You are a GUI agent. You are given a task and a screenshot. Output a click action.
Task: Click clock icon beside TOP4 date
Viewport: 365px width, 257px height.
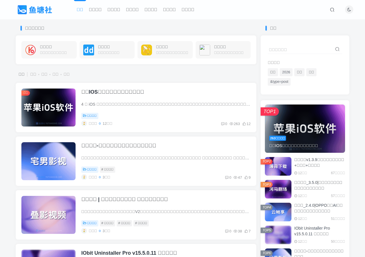pyautogui.click(x=296, y=219)
